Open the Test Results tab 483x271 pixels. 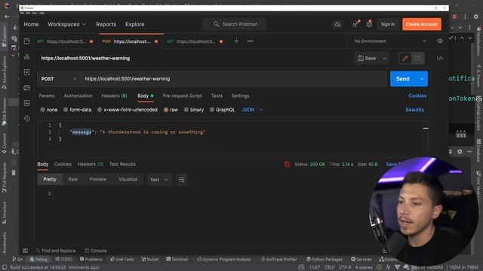coord(122,164)
